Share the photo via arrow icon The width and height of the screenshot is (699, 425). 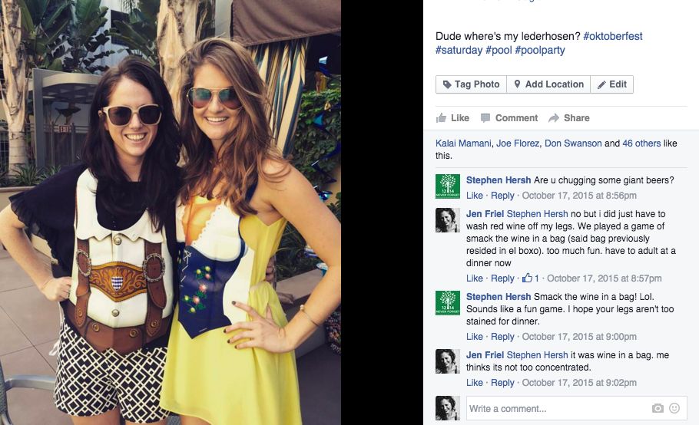569,118
